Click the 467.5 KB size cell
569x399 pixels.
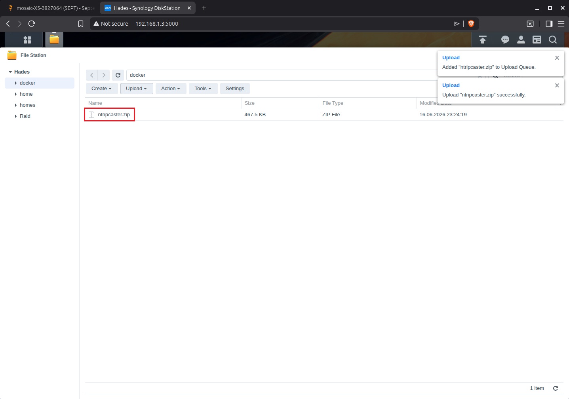[x=255, y=115]
